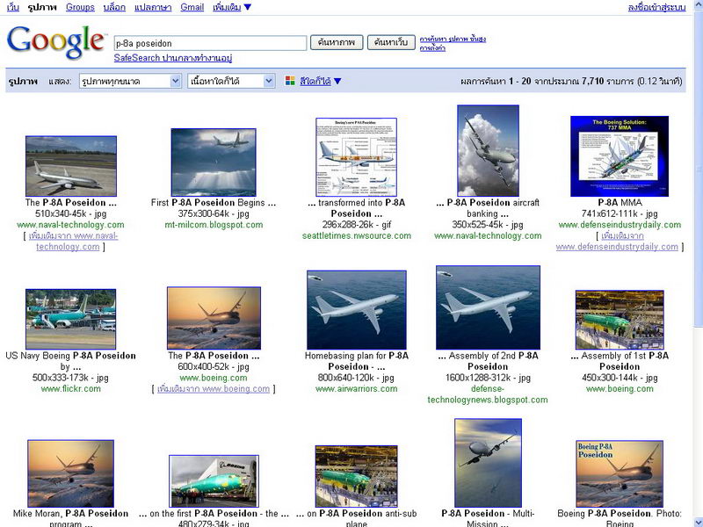Viewport: 703px width, 527px height.
Task: Open the P-8A anti-sub plane factory thumbnail
Action: coord(357,476)
